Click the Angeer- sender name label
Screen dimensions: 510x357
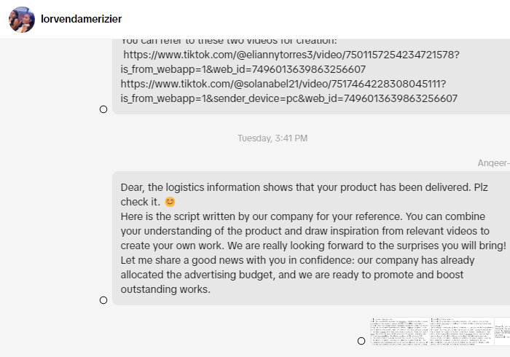pyautogui.click(x=493, y=163)
